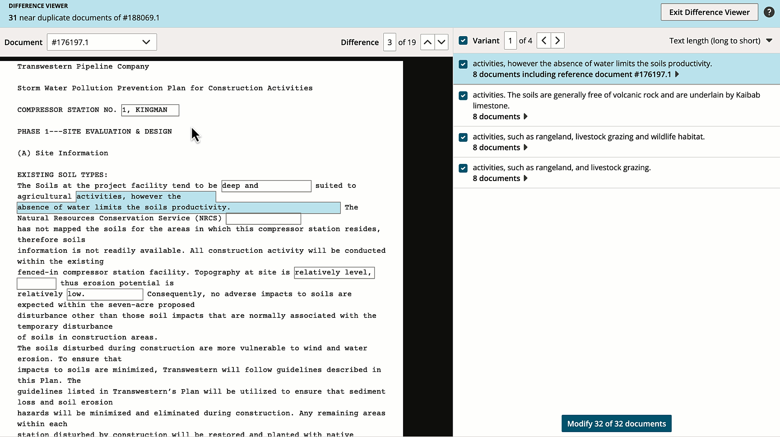Deselect the Kaibab limestone variant checkbox

(463, 96)
